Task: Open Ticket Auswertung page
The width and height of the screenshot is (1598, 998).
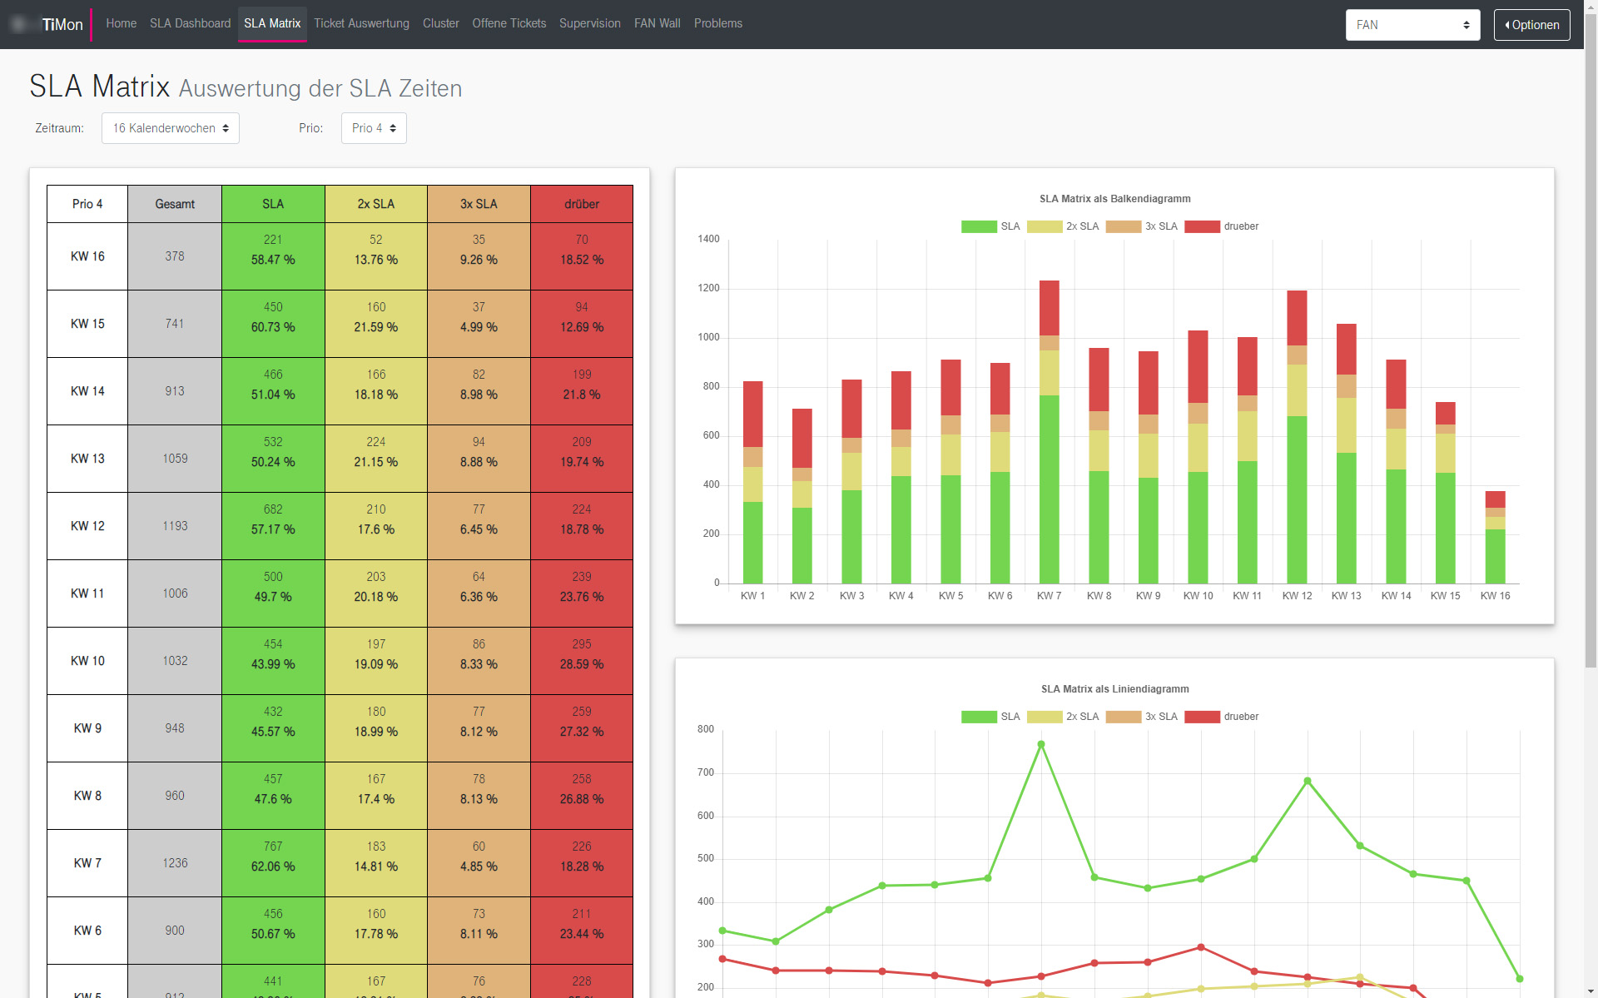Action: (361, 23)
